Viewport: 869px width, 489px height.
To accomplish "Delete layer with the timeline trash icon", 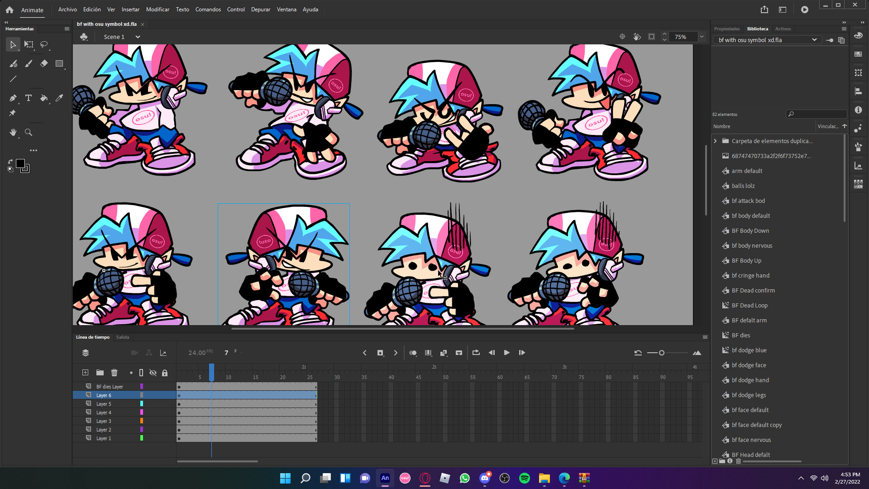I will 114,373.
